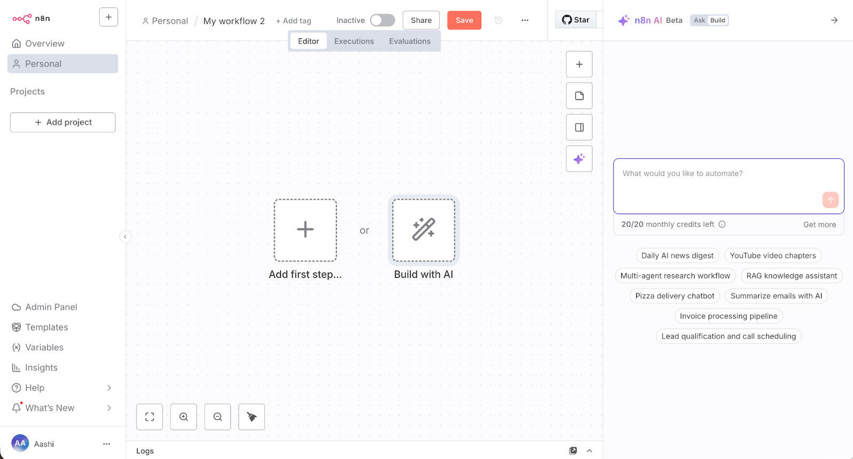Viewport: 853px width, 459px height.
Task: Save the workflow
Action: 464,20
